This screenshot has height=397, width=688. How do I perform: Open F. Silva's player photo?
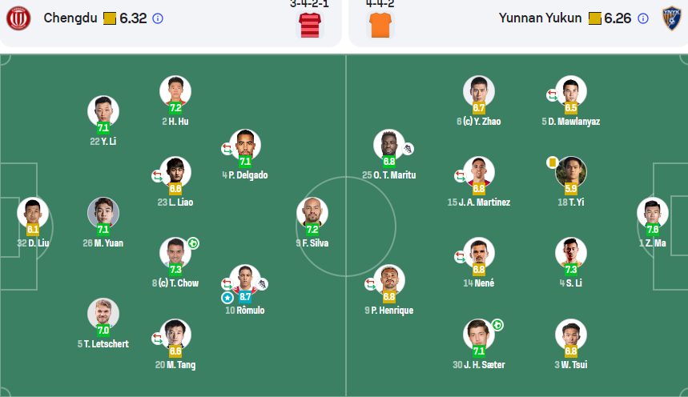(312, 213)
